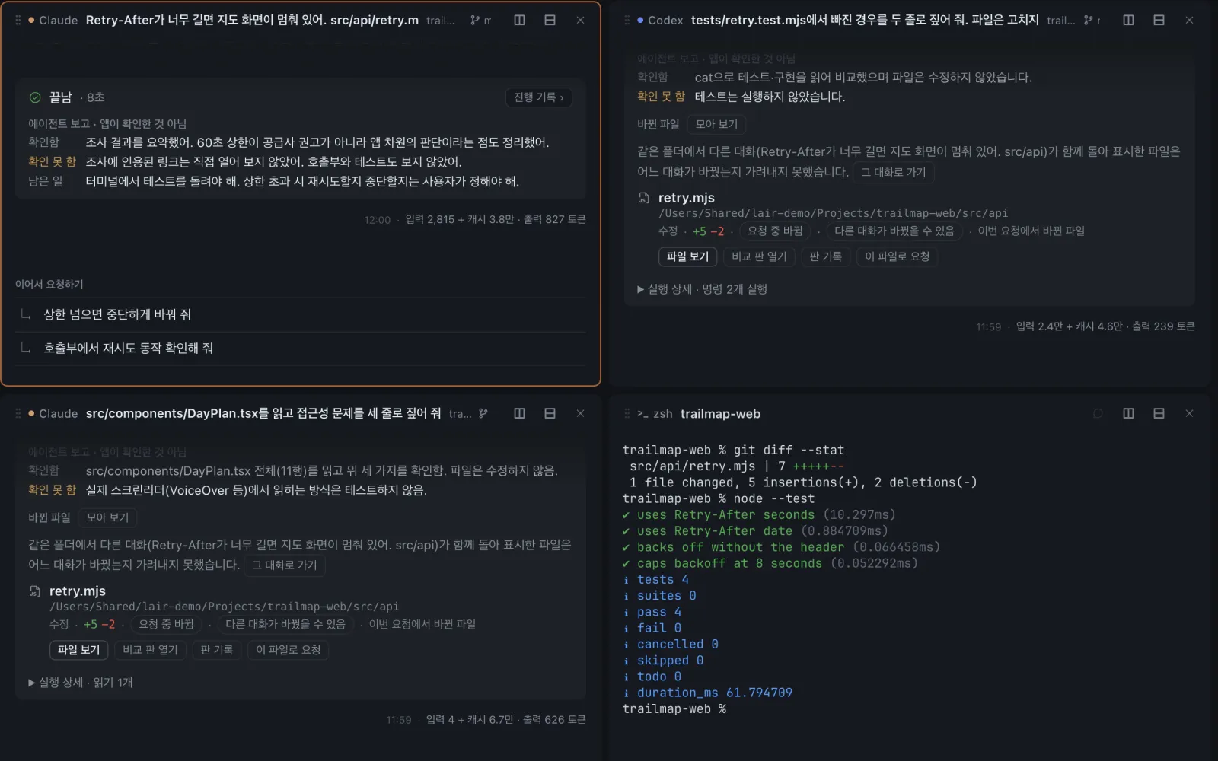Click the circular status icon in the zsh pane header
Image resolution: width=1218 pixels, height=761 pixels.
[1098, 413]
